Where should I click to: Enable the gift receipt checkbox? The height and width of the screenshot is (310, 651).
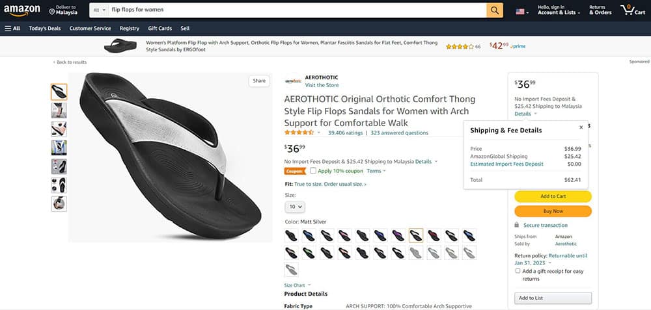click(518, 271)
